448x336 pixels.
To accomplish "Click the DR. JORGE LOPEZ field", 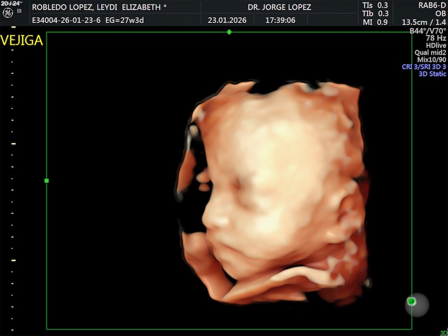I will pyautogui.click(x=279, y=7).
